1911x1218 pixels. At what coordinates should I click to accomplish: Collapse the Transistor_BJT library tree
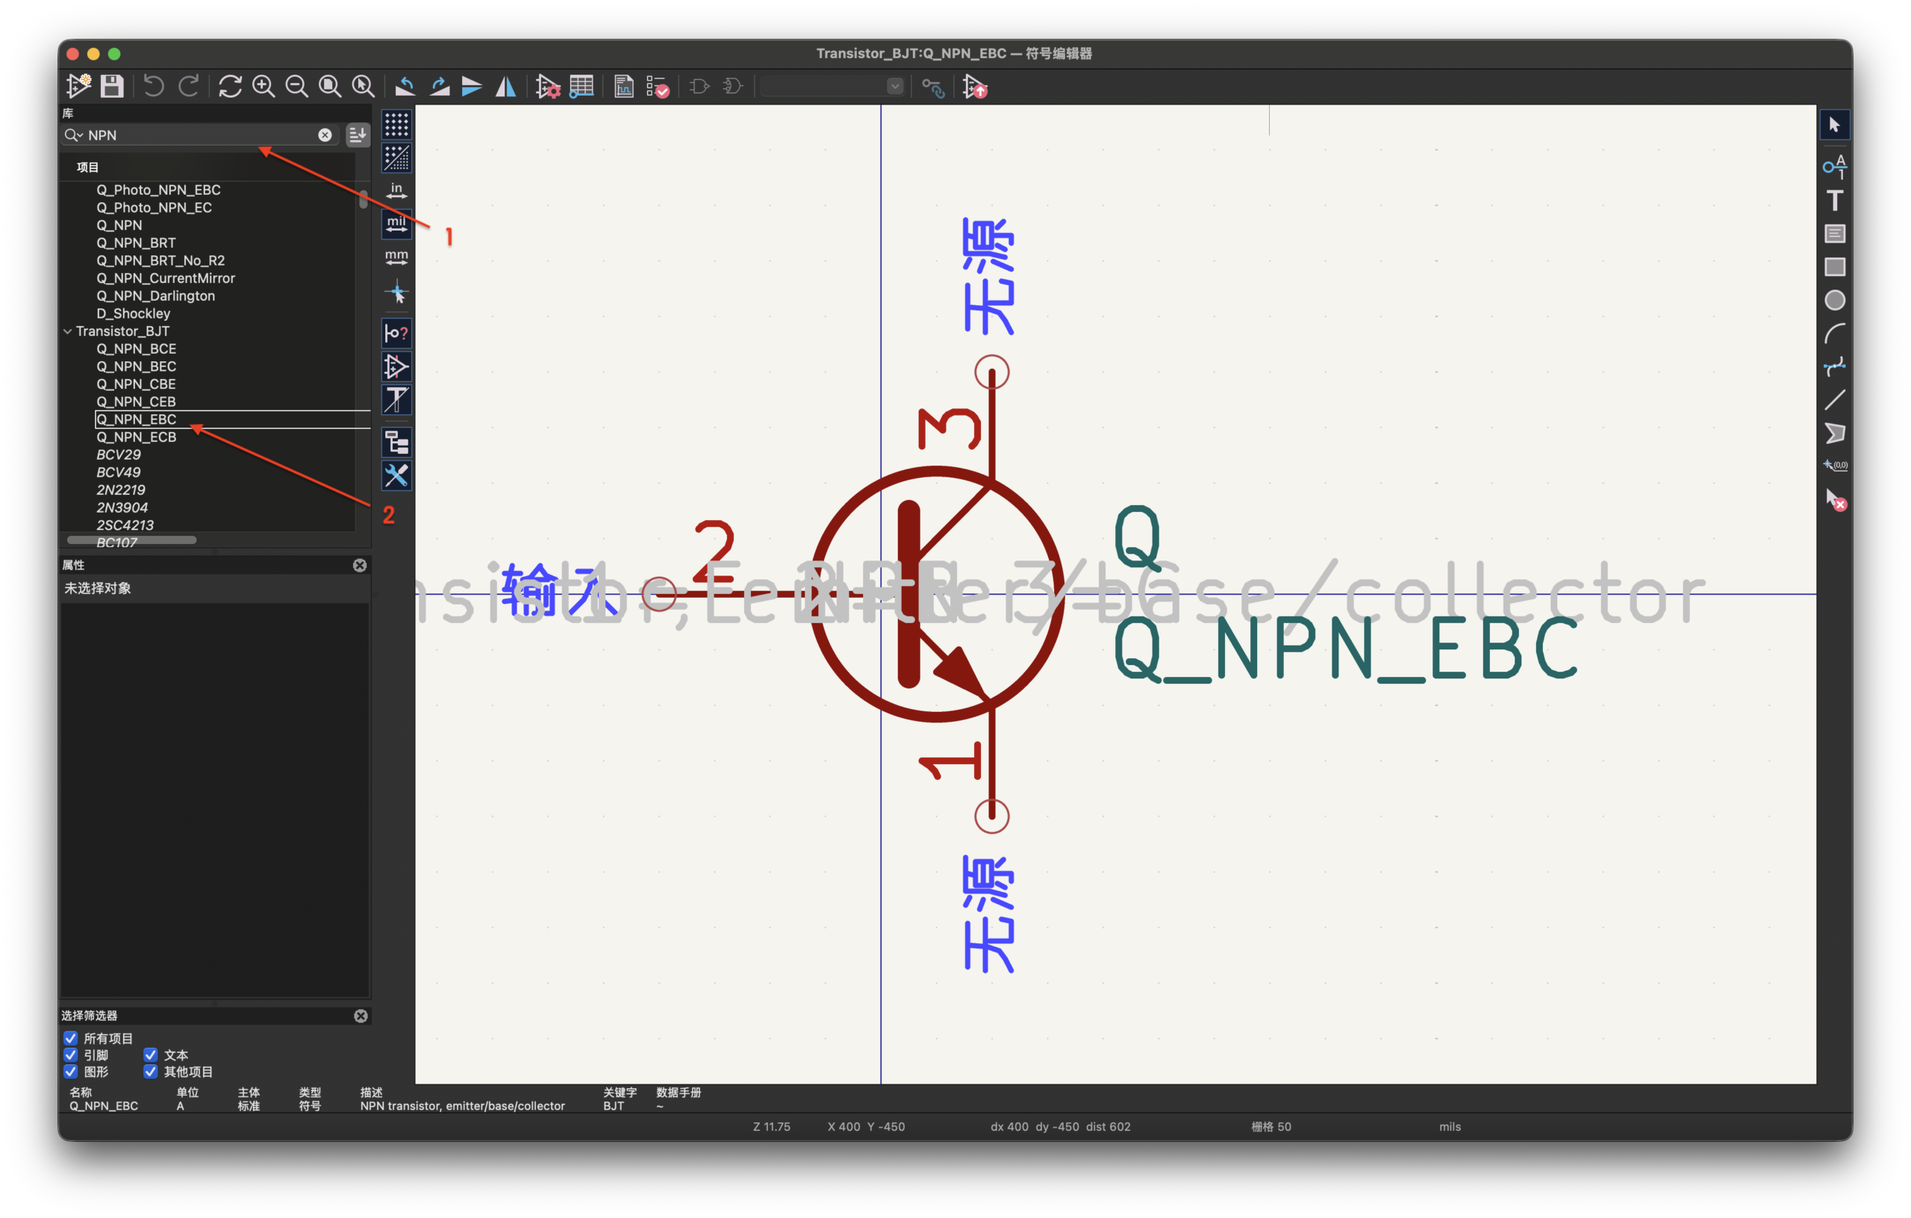coord(68,331)
